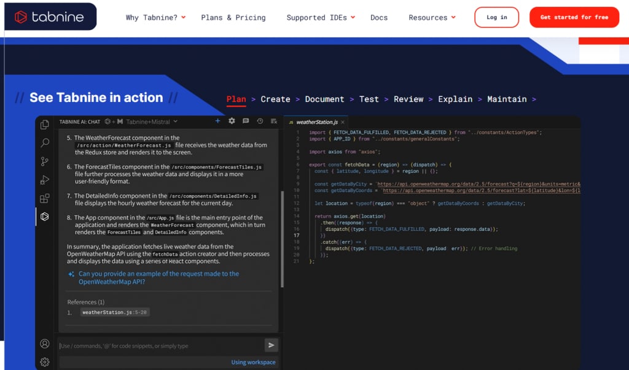Open the Extensions icon in sidebar
629x370 pixels.
point(44,198)
